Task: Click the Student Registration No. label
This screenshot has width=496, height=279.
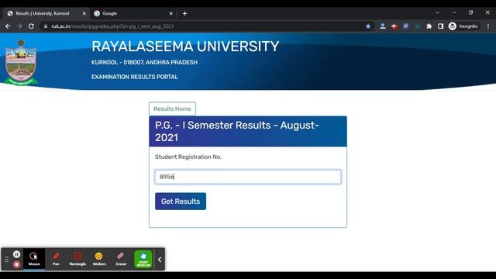Action: (188, 157)
